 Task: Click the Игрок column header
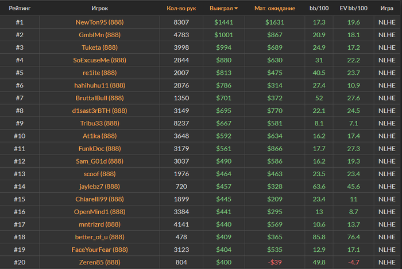99,9
